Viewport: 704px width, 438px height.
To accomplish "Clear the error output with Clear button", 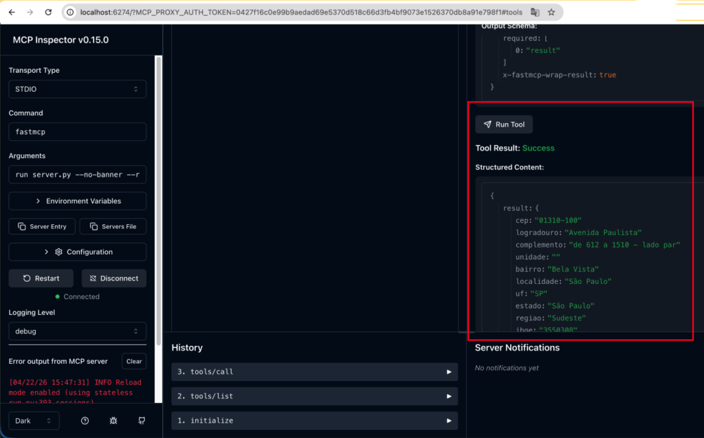I will (x=134, y=361).
